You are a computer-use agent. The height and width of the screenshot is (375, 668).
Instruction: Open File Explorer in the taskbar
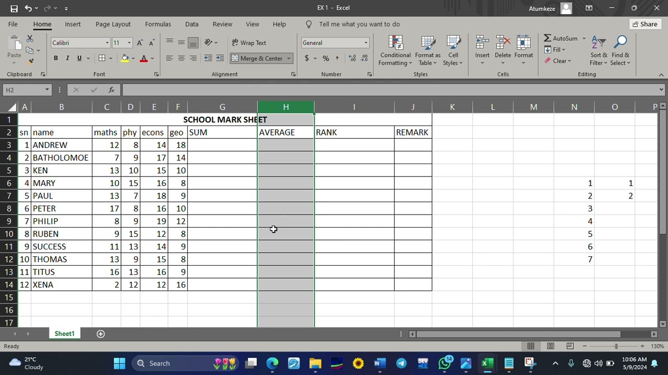click(315, 364)
